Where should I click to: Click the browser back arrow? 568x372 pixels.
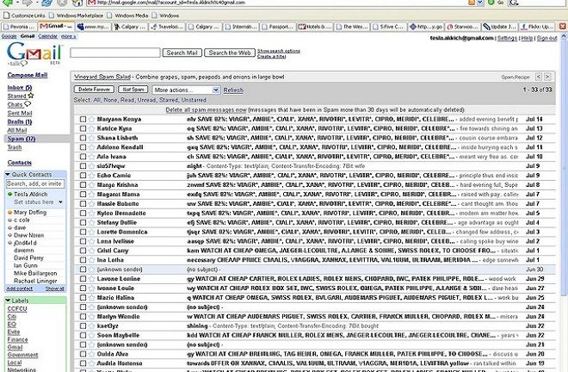coord(8,3)
